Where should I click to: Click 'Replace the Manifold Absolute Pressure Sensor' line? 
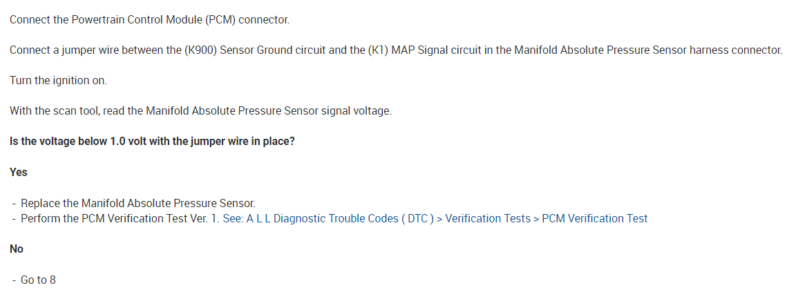point(138,204)
